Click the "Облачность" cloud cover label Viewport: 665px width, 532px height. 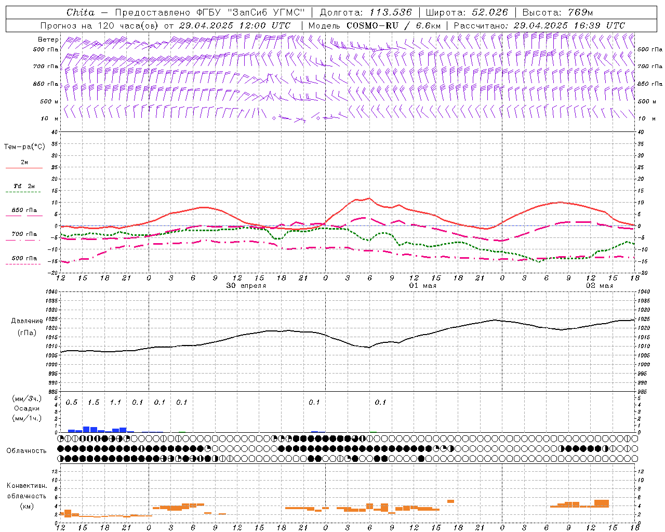click(26, 451)
